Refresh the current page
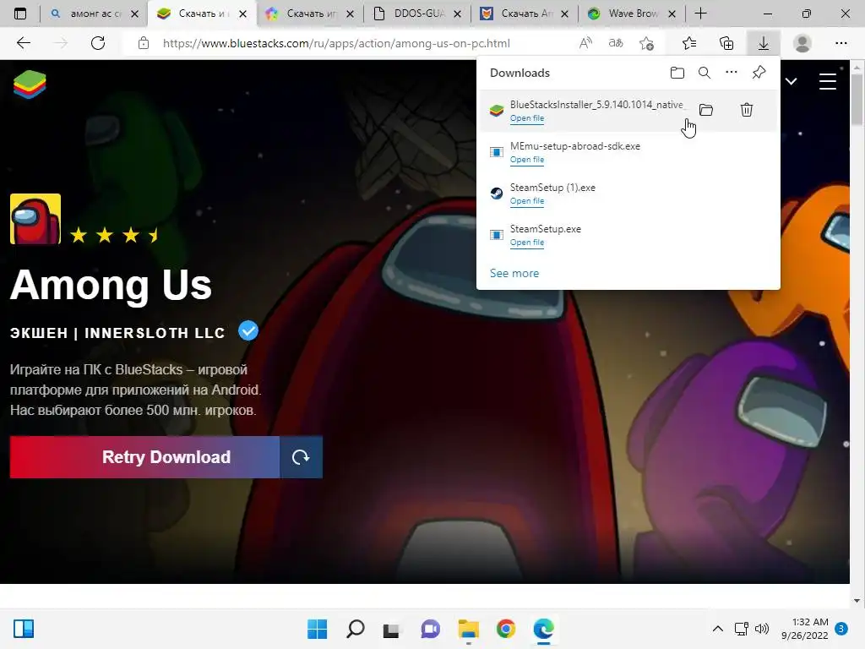This screenshot has height=649, width=865. [98, 43]
